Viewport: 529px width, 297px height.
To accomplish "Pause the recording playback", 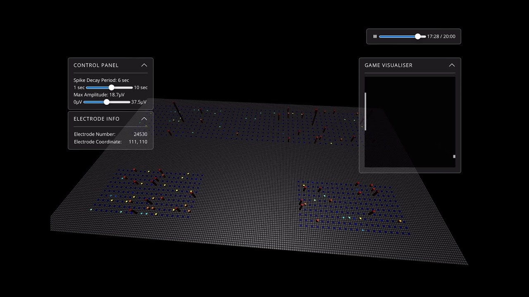I will tap(375, 36).
